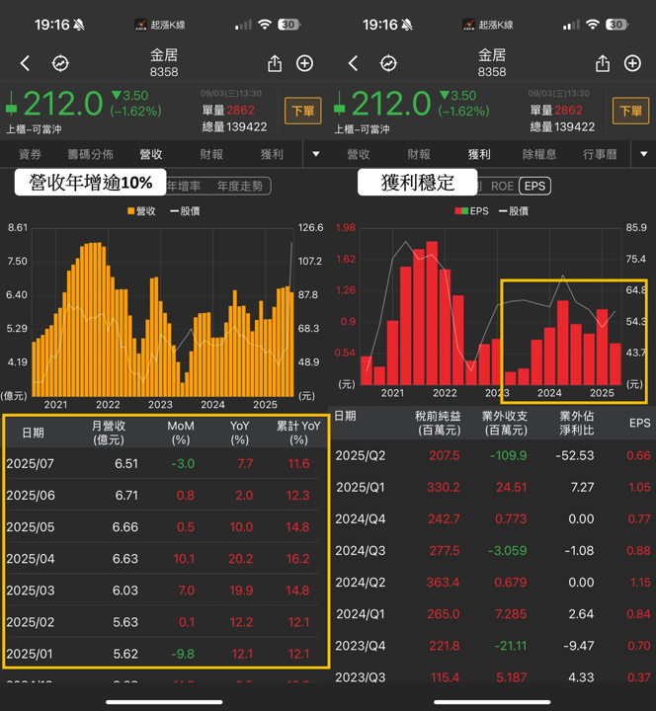
Task: Open 獲利 tab in left screen
Action: pyautogui.click(x=272, y=154)
